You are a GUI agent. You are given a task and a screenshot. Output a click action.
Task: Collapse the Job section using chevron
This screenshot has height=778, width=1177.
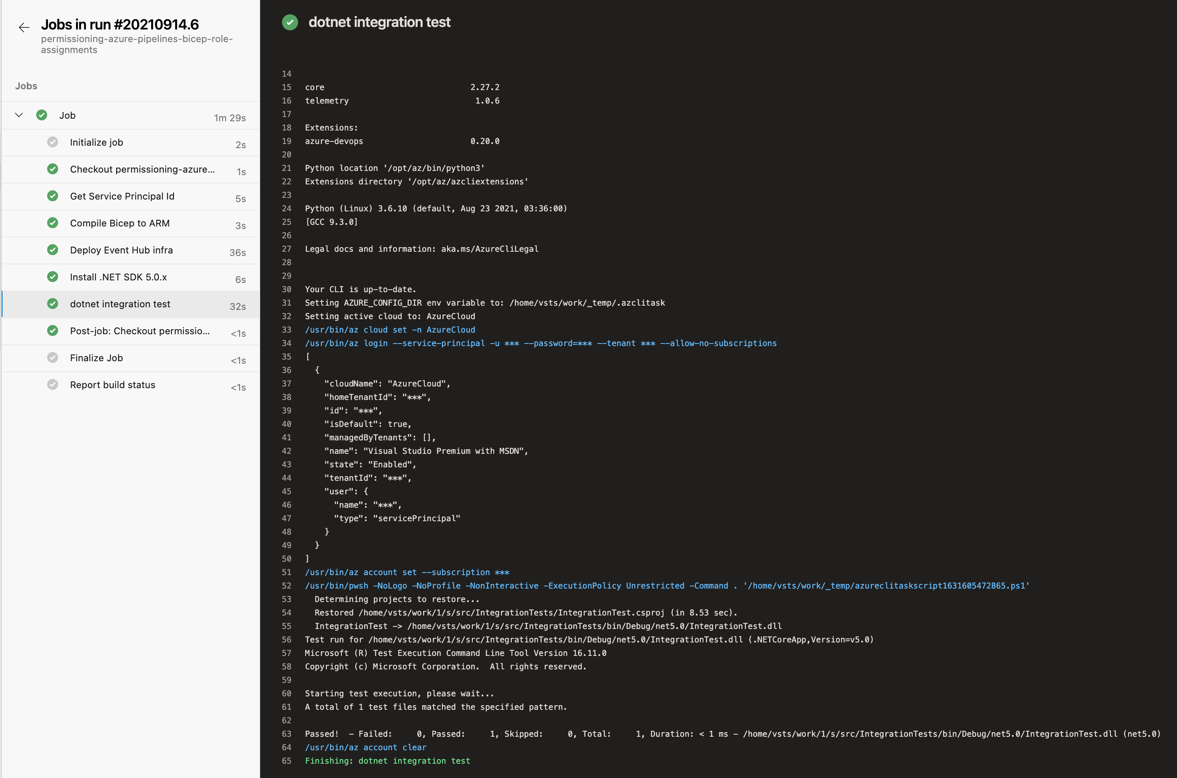pyautogui.click(x=19, y=115)
